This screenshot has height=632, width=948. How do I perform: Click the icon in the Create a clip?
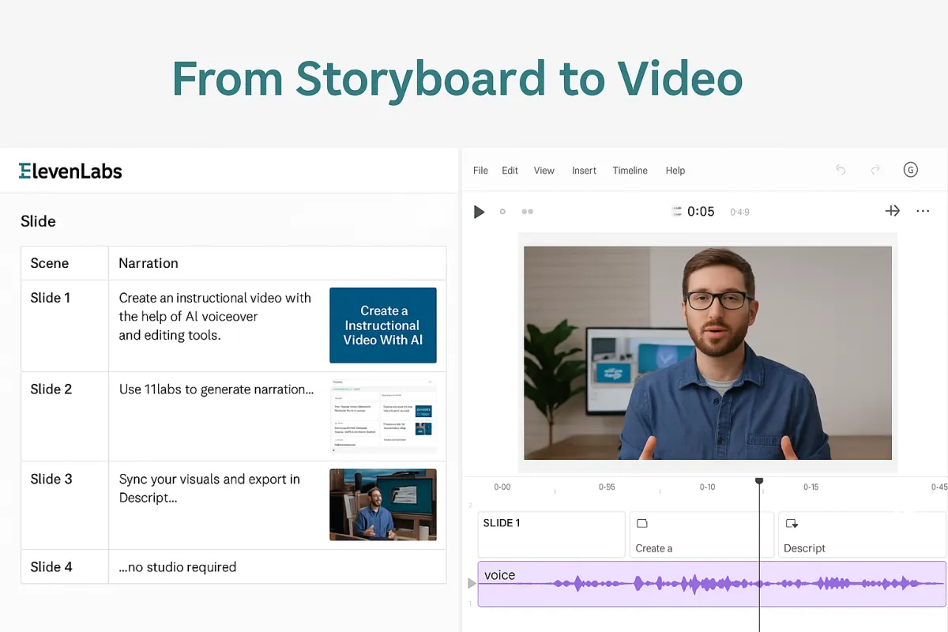[x=642, y=523]
